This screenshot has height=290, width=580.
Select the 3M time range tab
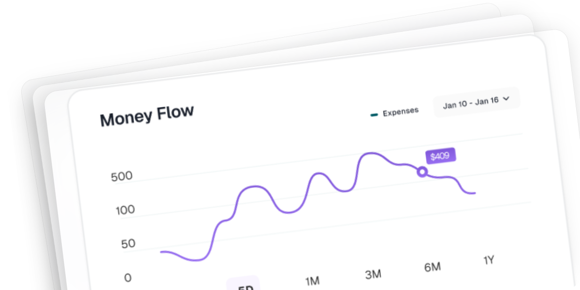[x=373, y=275]
